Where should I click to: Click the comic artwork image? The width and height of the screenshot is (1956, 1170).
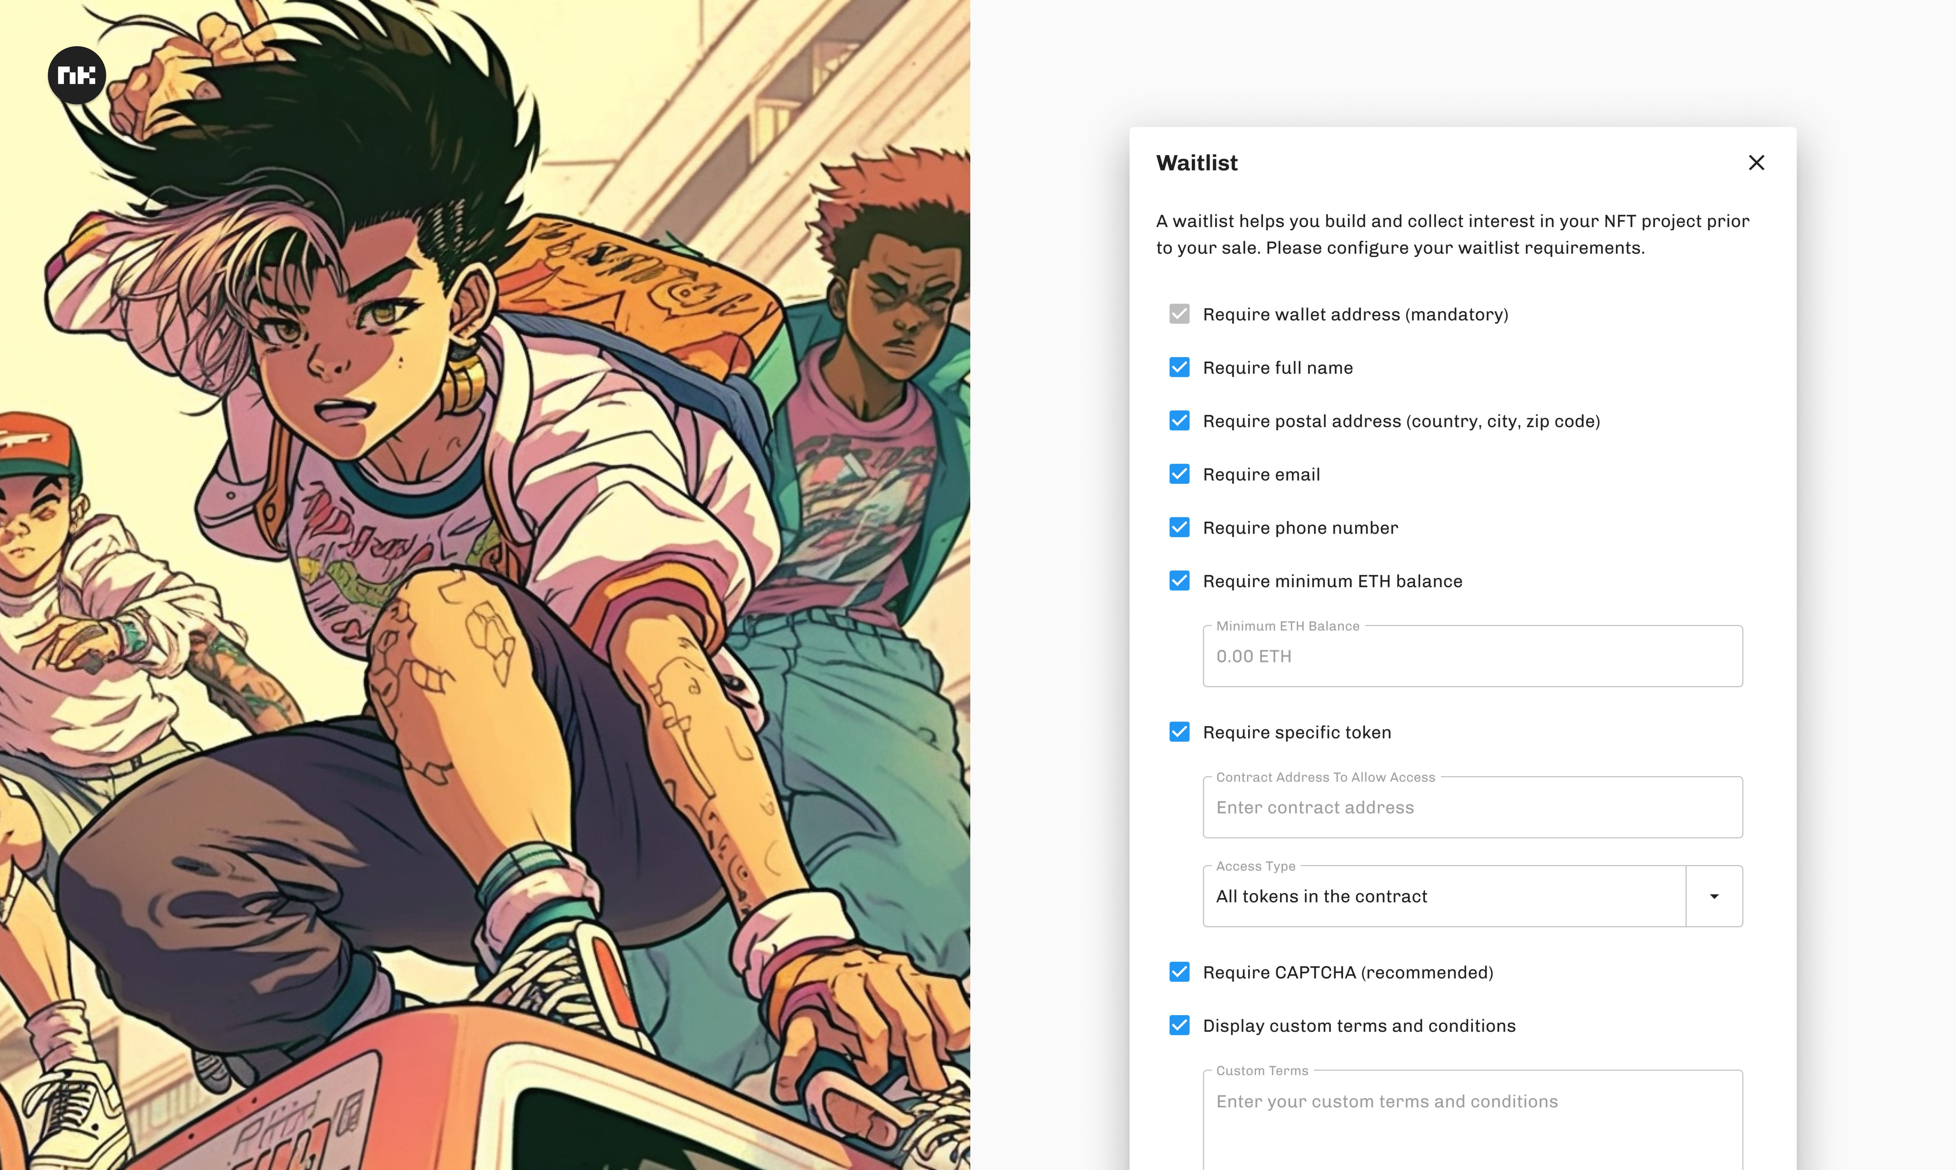(485, 585)
